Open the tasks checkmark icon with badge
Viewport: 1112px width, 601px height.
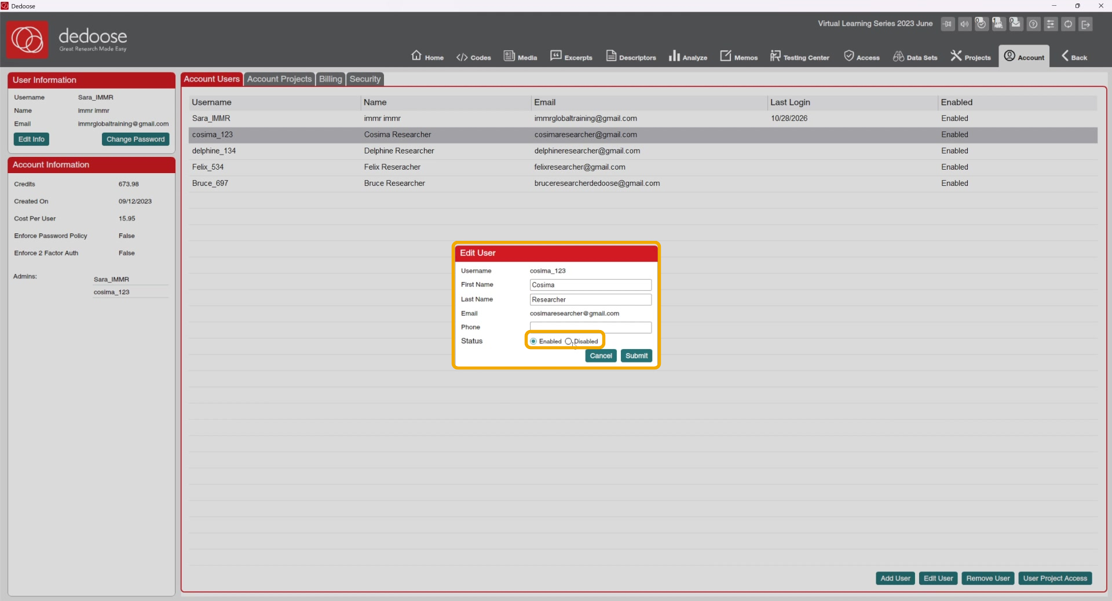[981, 24]
